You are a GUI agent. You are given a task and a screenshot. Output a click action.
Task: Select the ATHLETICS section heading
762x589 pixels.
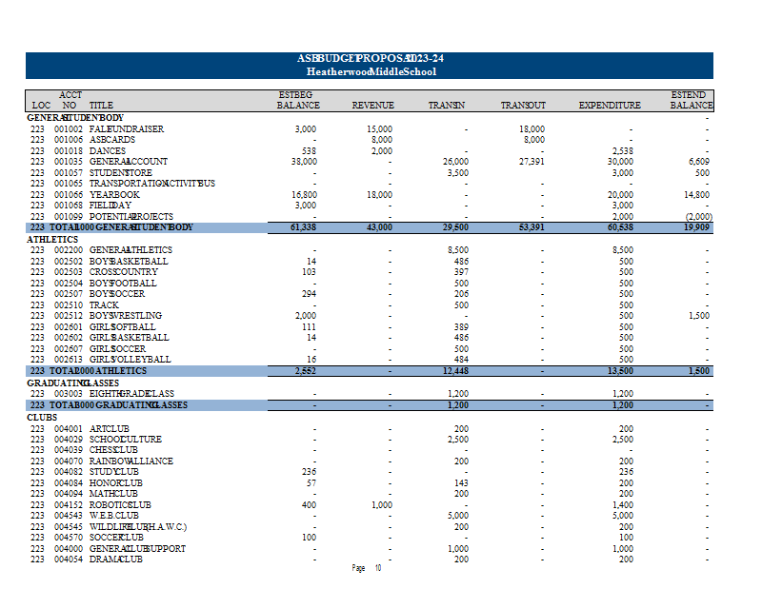tap(52, 240)
